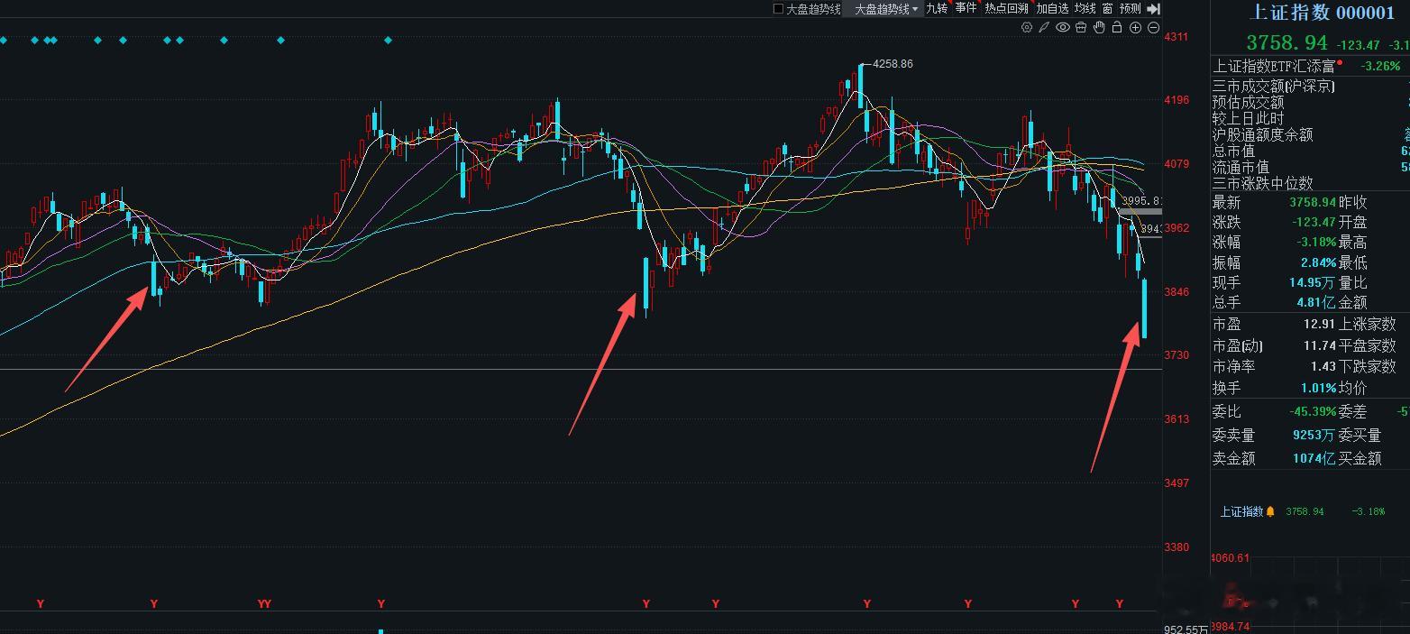Open chart settings gear icon

click(x=1027, y=28)
